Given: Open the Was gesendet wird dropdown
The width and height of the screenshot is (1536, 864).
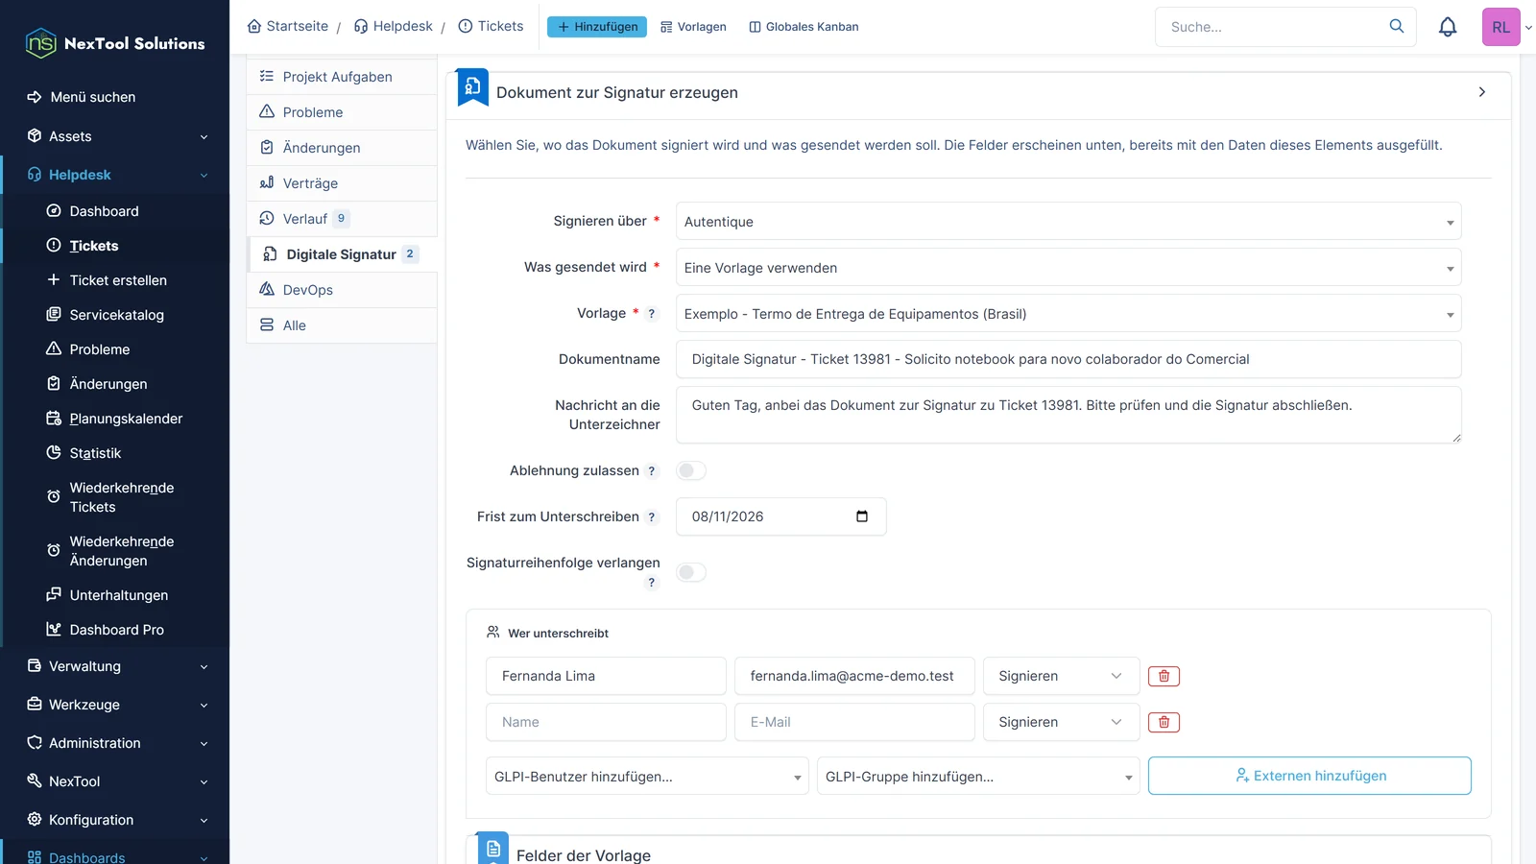Looking at the screenshot, I should click(1068, 267).
